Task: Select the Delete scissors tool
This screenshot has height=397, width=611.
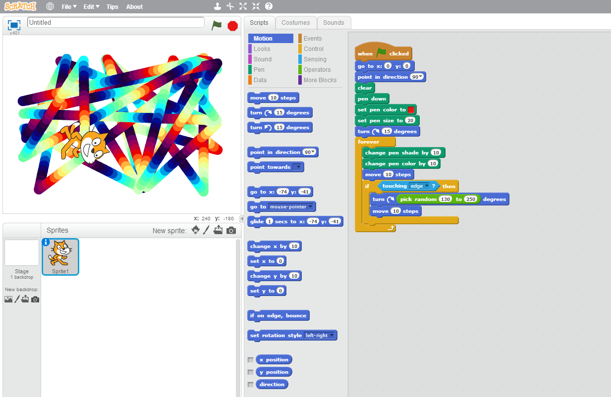Action: pos(230,6)
